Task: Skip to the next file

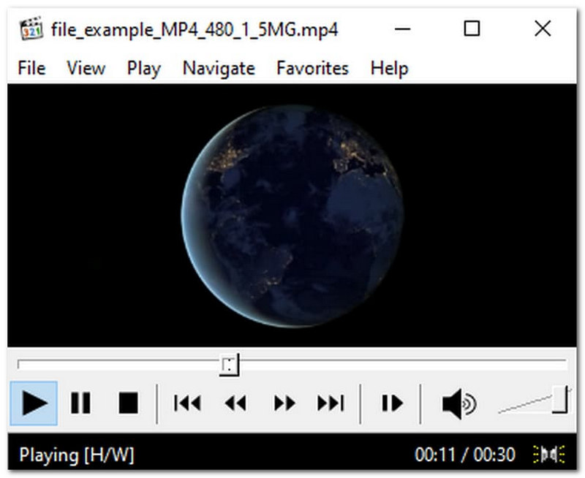Action: coord(331,403)
